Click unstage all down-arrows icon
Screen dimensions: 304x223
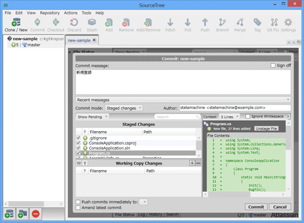pos(198,163)
